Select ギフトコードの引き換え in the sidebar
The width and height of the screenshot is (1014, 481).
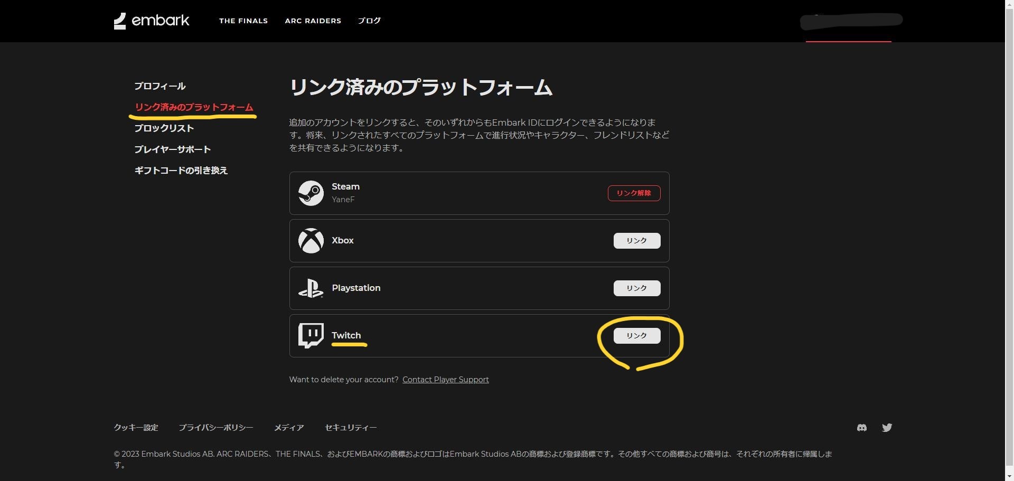[x=181, y=171]
